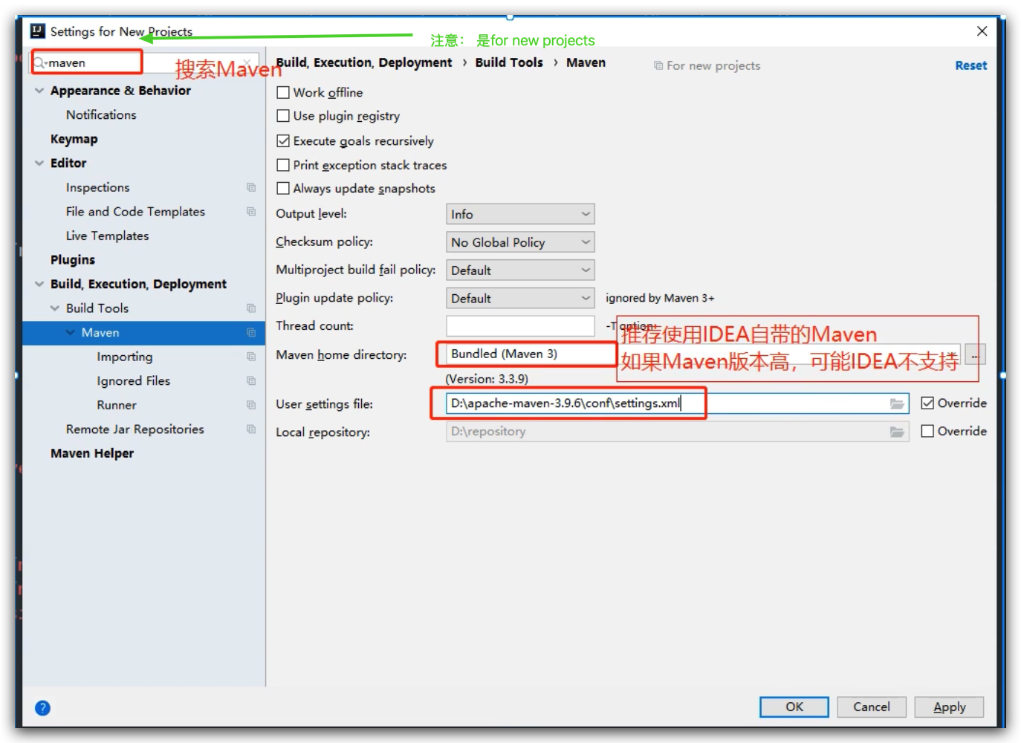Open help with the question mark icon
Viewport: 1021px width, 743px height.
[x=43, y=708]
